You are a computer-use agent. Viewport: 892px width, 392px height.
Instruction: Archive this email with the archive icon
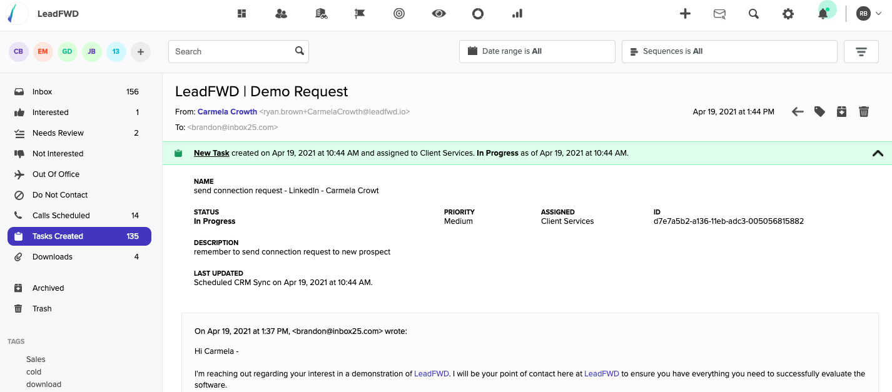click(x=842, y=112)
